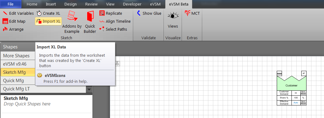This screenshot has height=118, width=324.
Task: Click the Replicate label
Action: [x=114, y=13]
